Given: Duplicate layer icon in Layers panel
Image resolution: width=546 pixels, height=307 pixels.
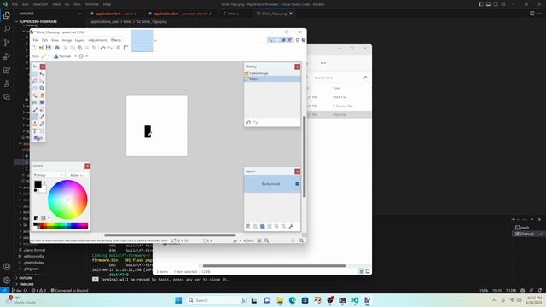Looking at the screenshot, I should click(x=262, y=226).
